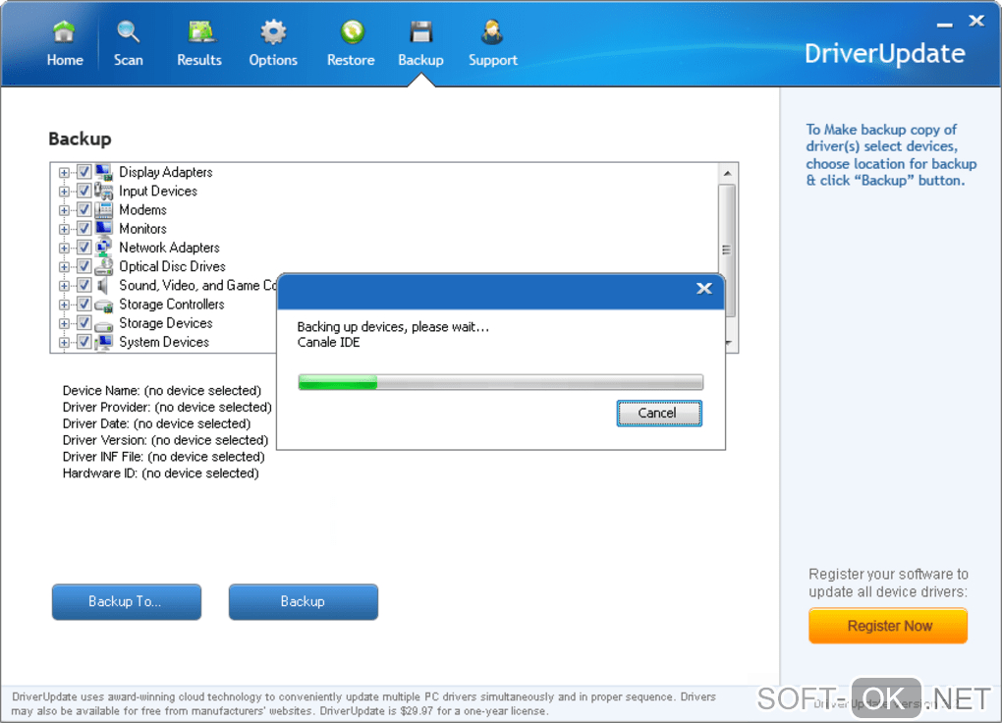Click the Input Devices icon
The image size is (1002, 723).
tap(103, 191)
